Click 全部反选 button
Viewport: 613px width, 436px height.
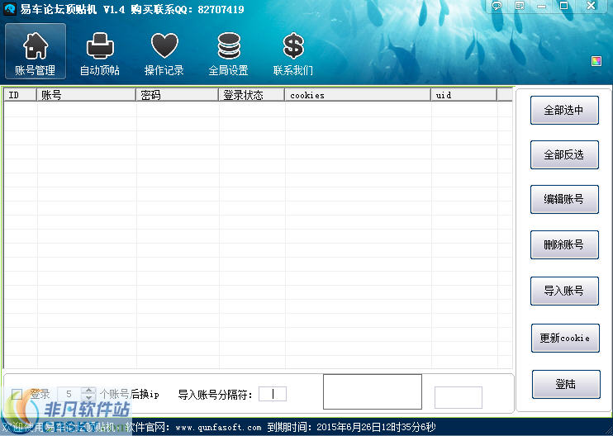pos(564,154)
